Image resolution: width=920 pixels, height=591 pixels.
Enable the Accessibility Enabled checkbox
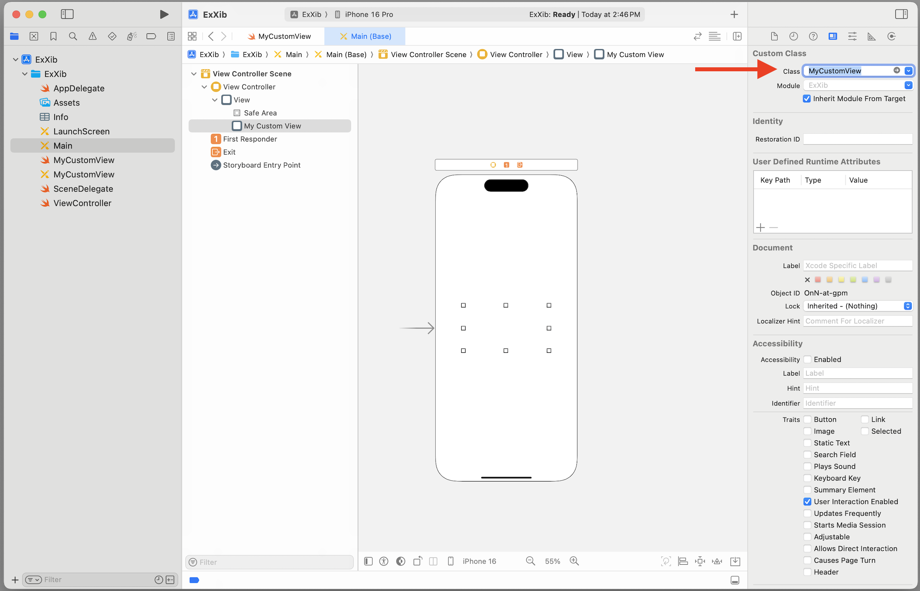pyautogui.click(x=808, y=360)
